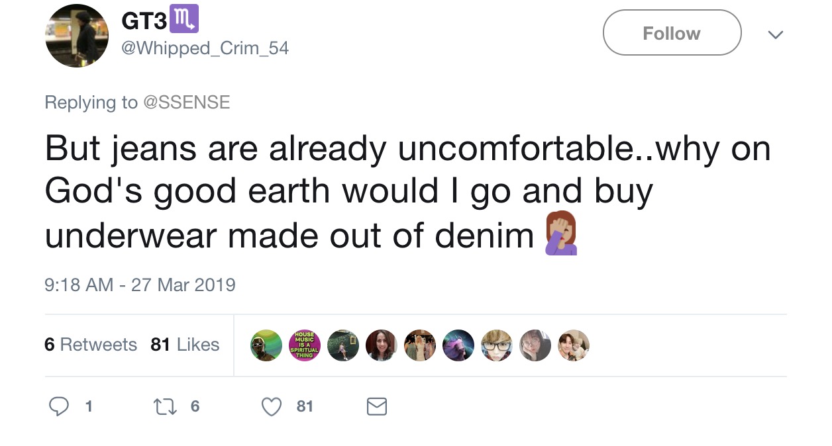This screenshot has width=832, height=446.
Task: Click the last liker avatar in row
Action: click(x=574, y=345)
